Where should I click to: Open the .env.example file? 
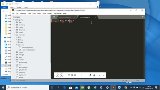click(23, 67)
